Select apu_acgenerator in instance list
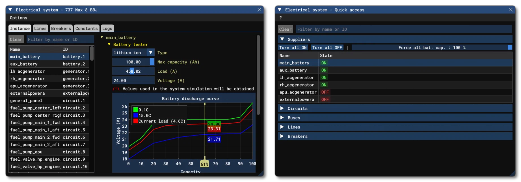 pyautogui.click(x=49, y=86)
